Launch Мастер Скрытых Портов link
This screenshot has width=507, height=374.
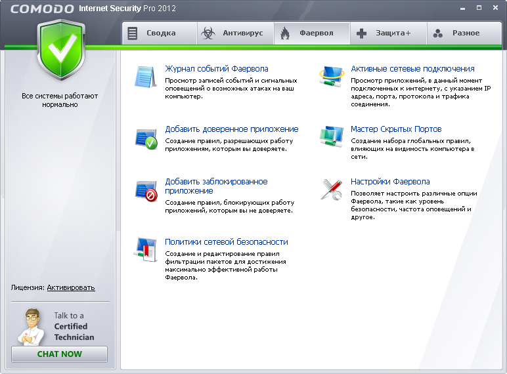[x=396, y=129]
